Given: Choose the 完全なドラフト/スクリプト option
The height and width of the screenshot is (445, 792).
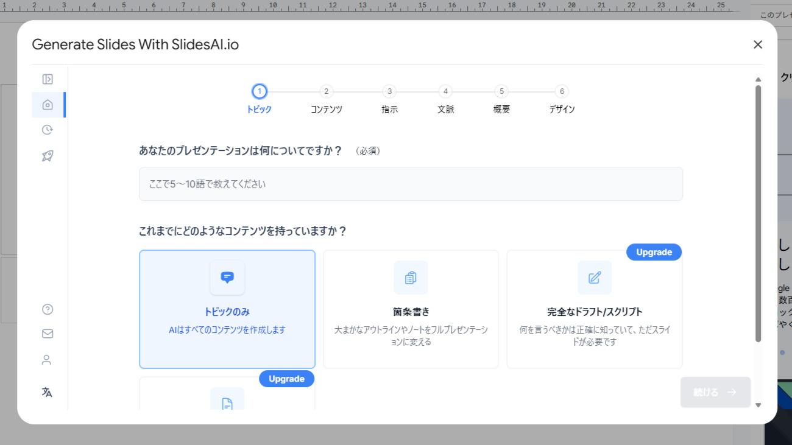Looking at the screenshot, I should (x=594, y=309).
